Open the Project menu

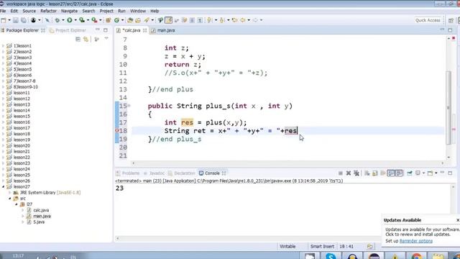(106, 11)
